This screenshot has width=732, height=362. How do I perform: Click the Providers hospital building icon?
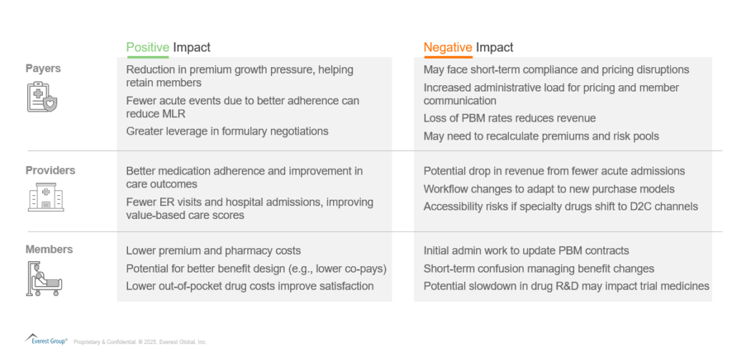46,196
